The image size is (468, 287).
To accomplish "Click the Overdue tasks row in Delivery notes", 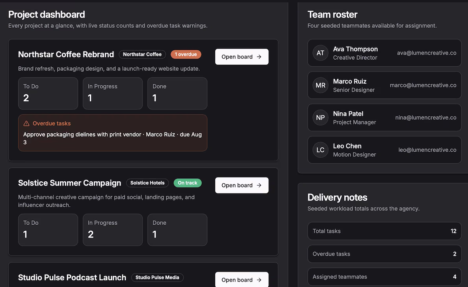I will point(385,254).
